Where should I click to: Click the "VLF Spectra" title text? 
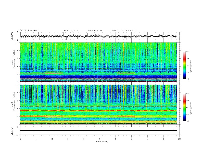point(29,31)
